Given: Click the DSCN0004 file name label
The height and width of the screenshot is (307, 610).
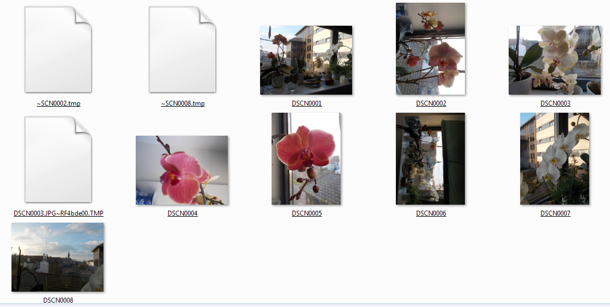Looking at the screenshot, I should pyautogui.click(x=182, y=213).
